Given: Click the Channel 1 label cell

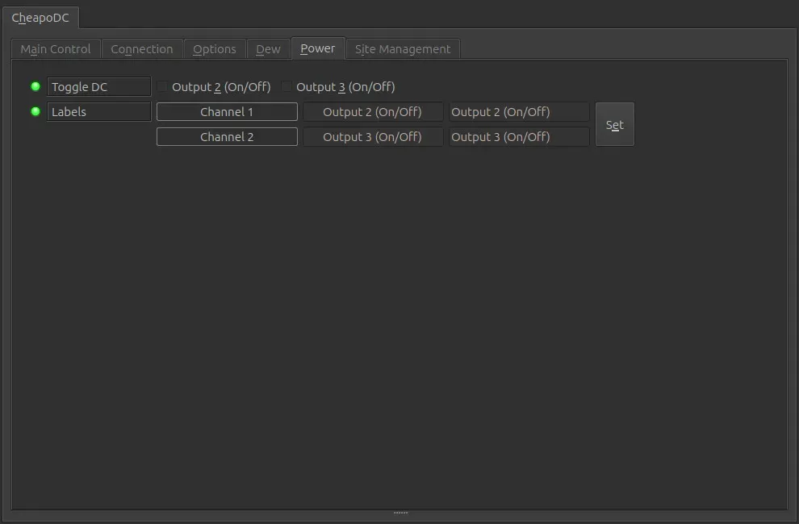Looking at the screenshot, I should (x=227, y=111).
